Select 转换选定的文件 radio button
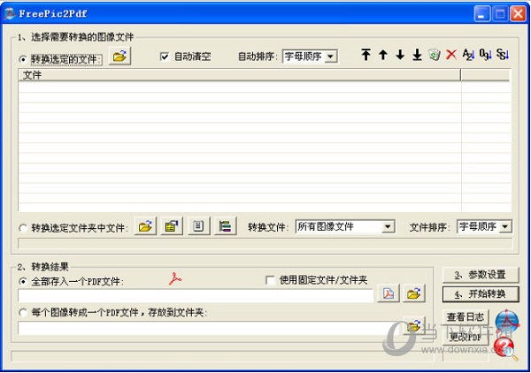 click(x=23, y=59)
